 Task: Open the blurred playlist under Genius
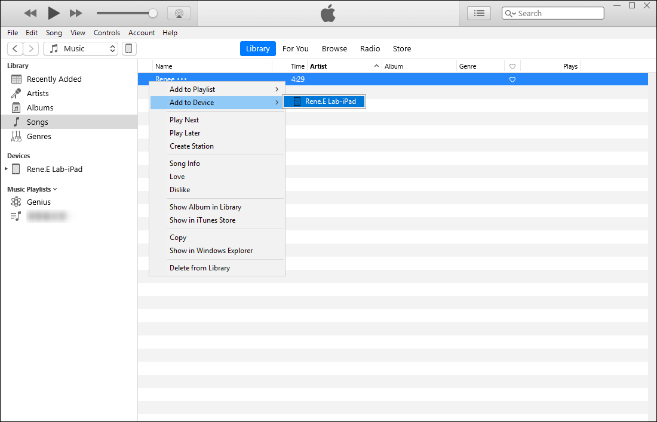(x=47, y=216)
